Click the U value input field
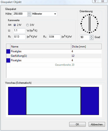Viewport: 108px width, 131px height. point(19,31)
